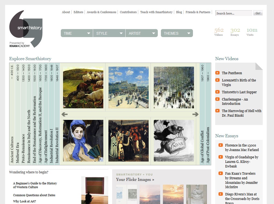Select the Industrial Revolution I period
274x204 pixels.
(x=51, y=114)
